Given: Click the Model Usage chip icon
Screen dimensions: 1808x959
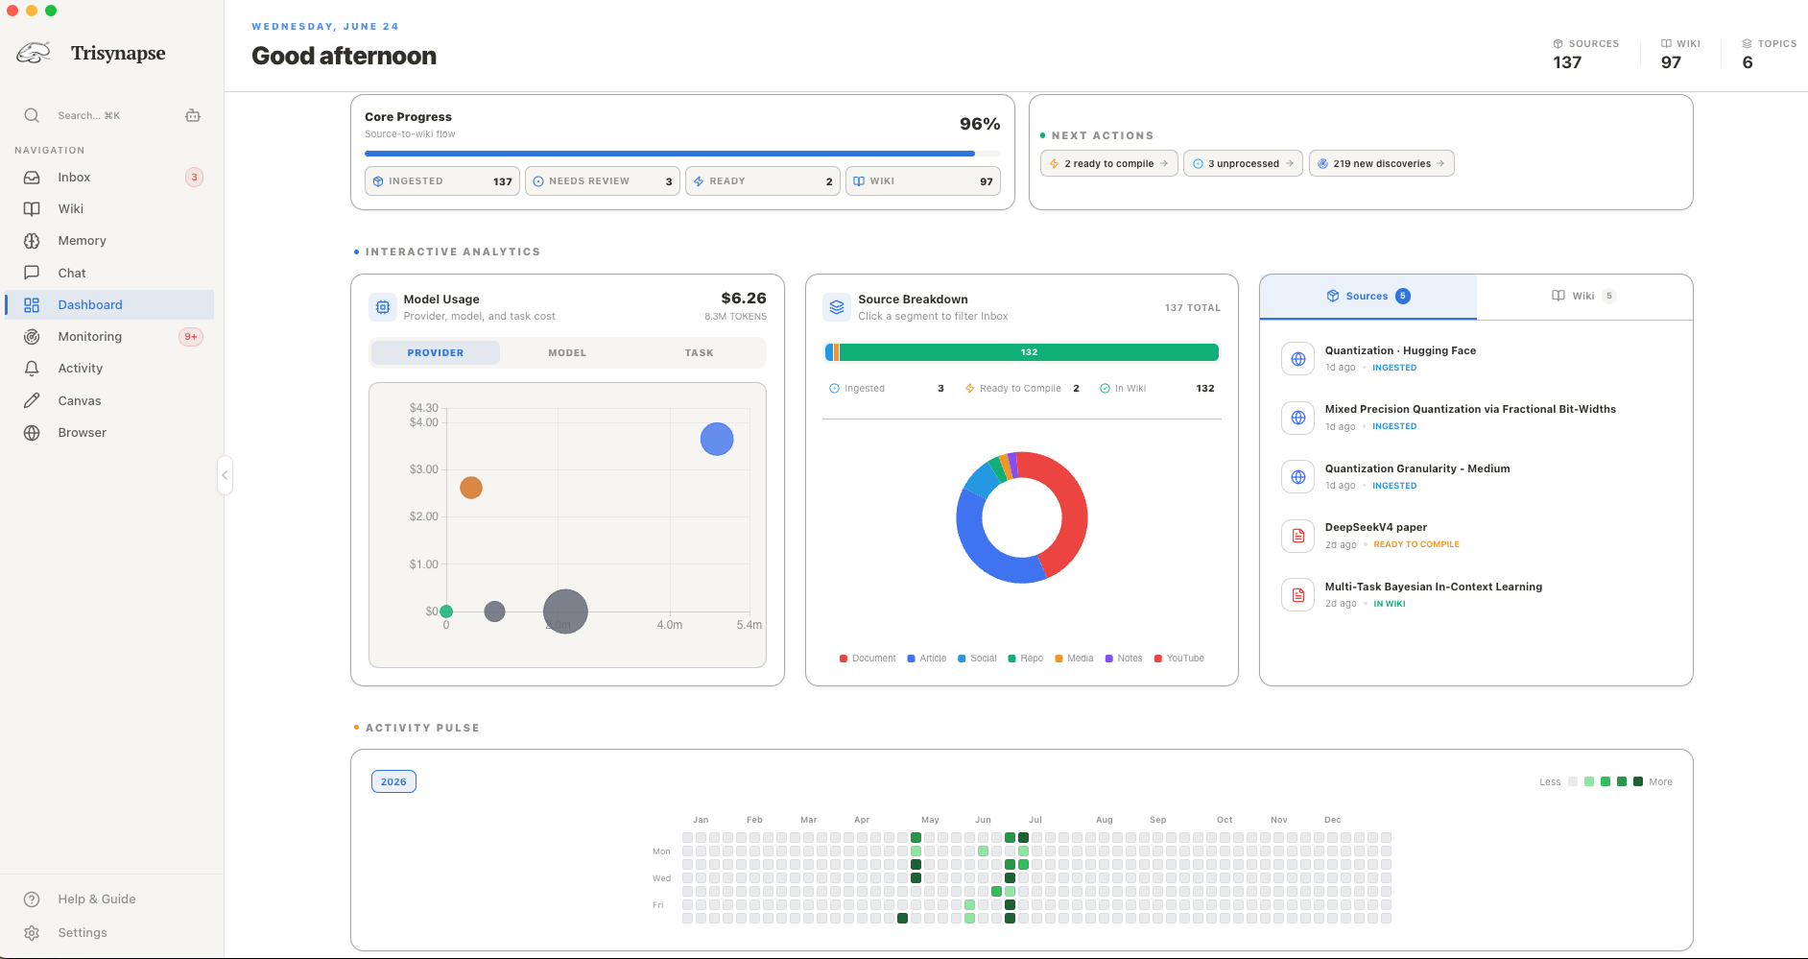Looking at the screenshot, I should pyautogui.click(x=383, y=307).
